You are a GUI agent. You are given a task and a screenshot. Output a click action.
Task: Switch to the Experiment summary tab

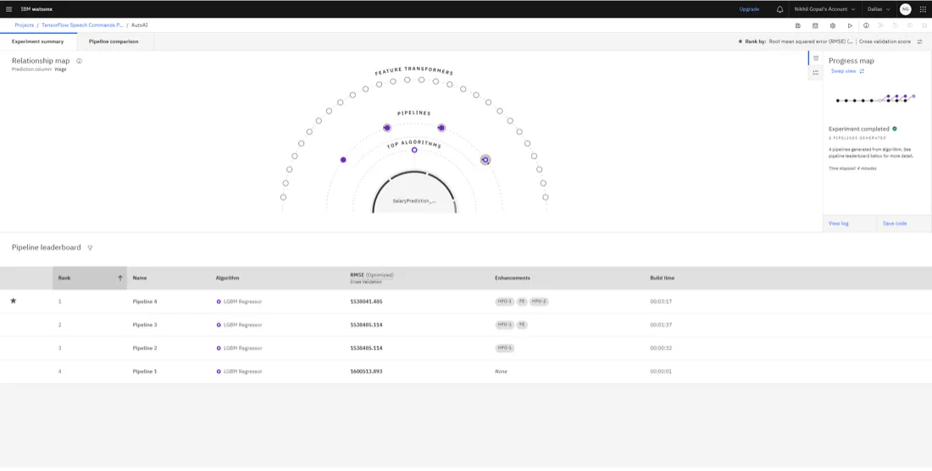[38, 42]
